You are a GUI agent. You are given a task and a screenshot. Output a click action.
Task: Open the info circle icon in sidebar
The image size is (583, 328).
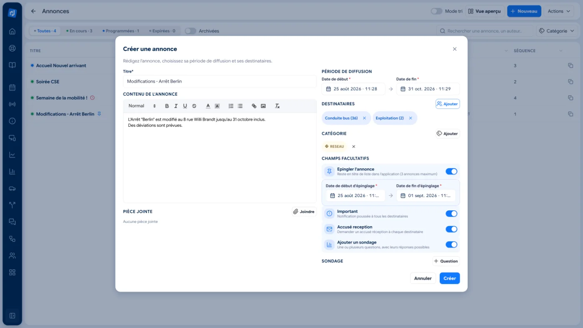click(12, 121)
